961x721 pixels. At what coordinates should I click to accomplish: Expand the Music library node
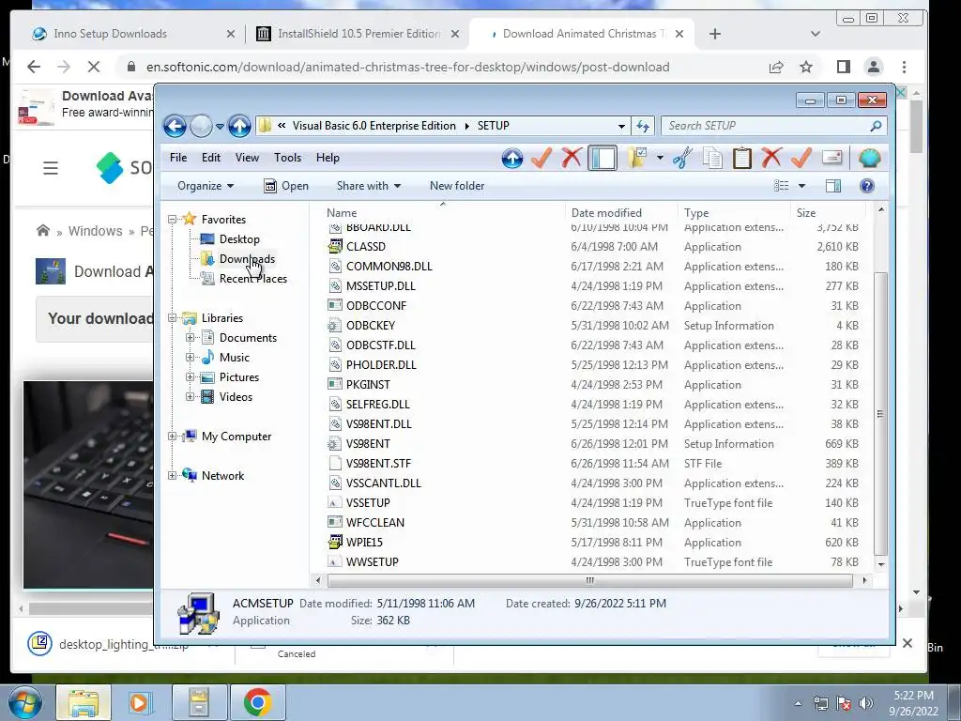(x=190, y=358)
